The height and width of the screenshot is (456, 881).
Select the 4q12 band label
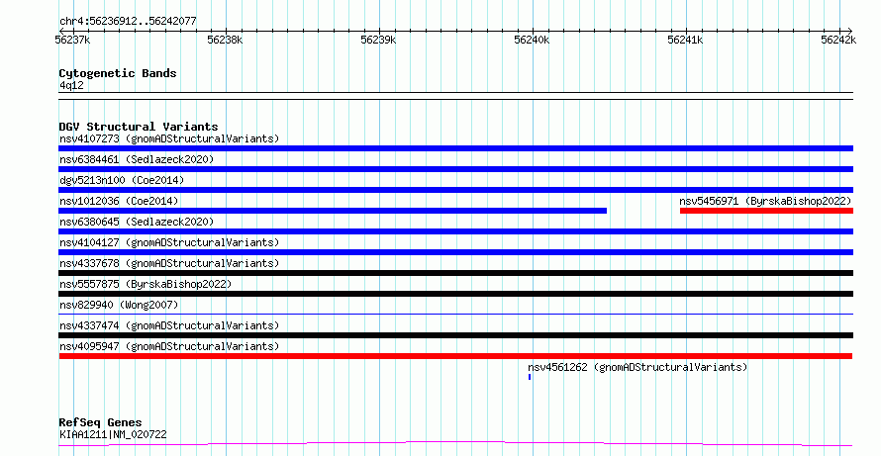point(71,85)
